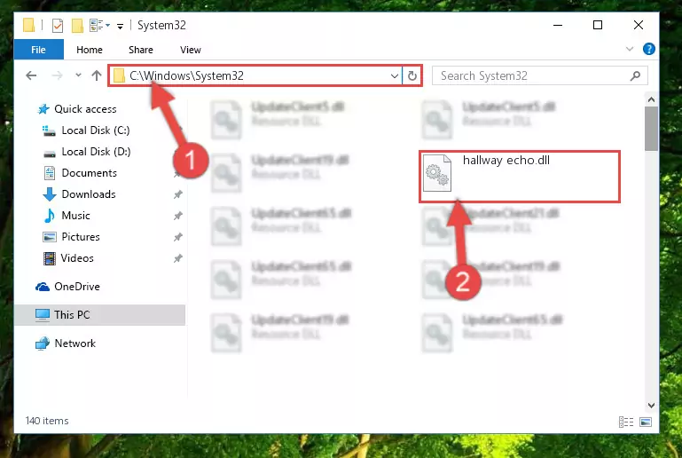Click the hallway echo.dll gear file icon
This screenshot has width=682, height=458.
(437, 173)
